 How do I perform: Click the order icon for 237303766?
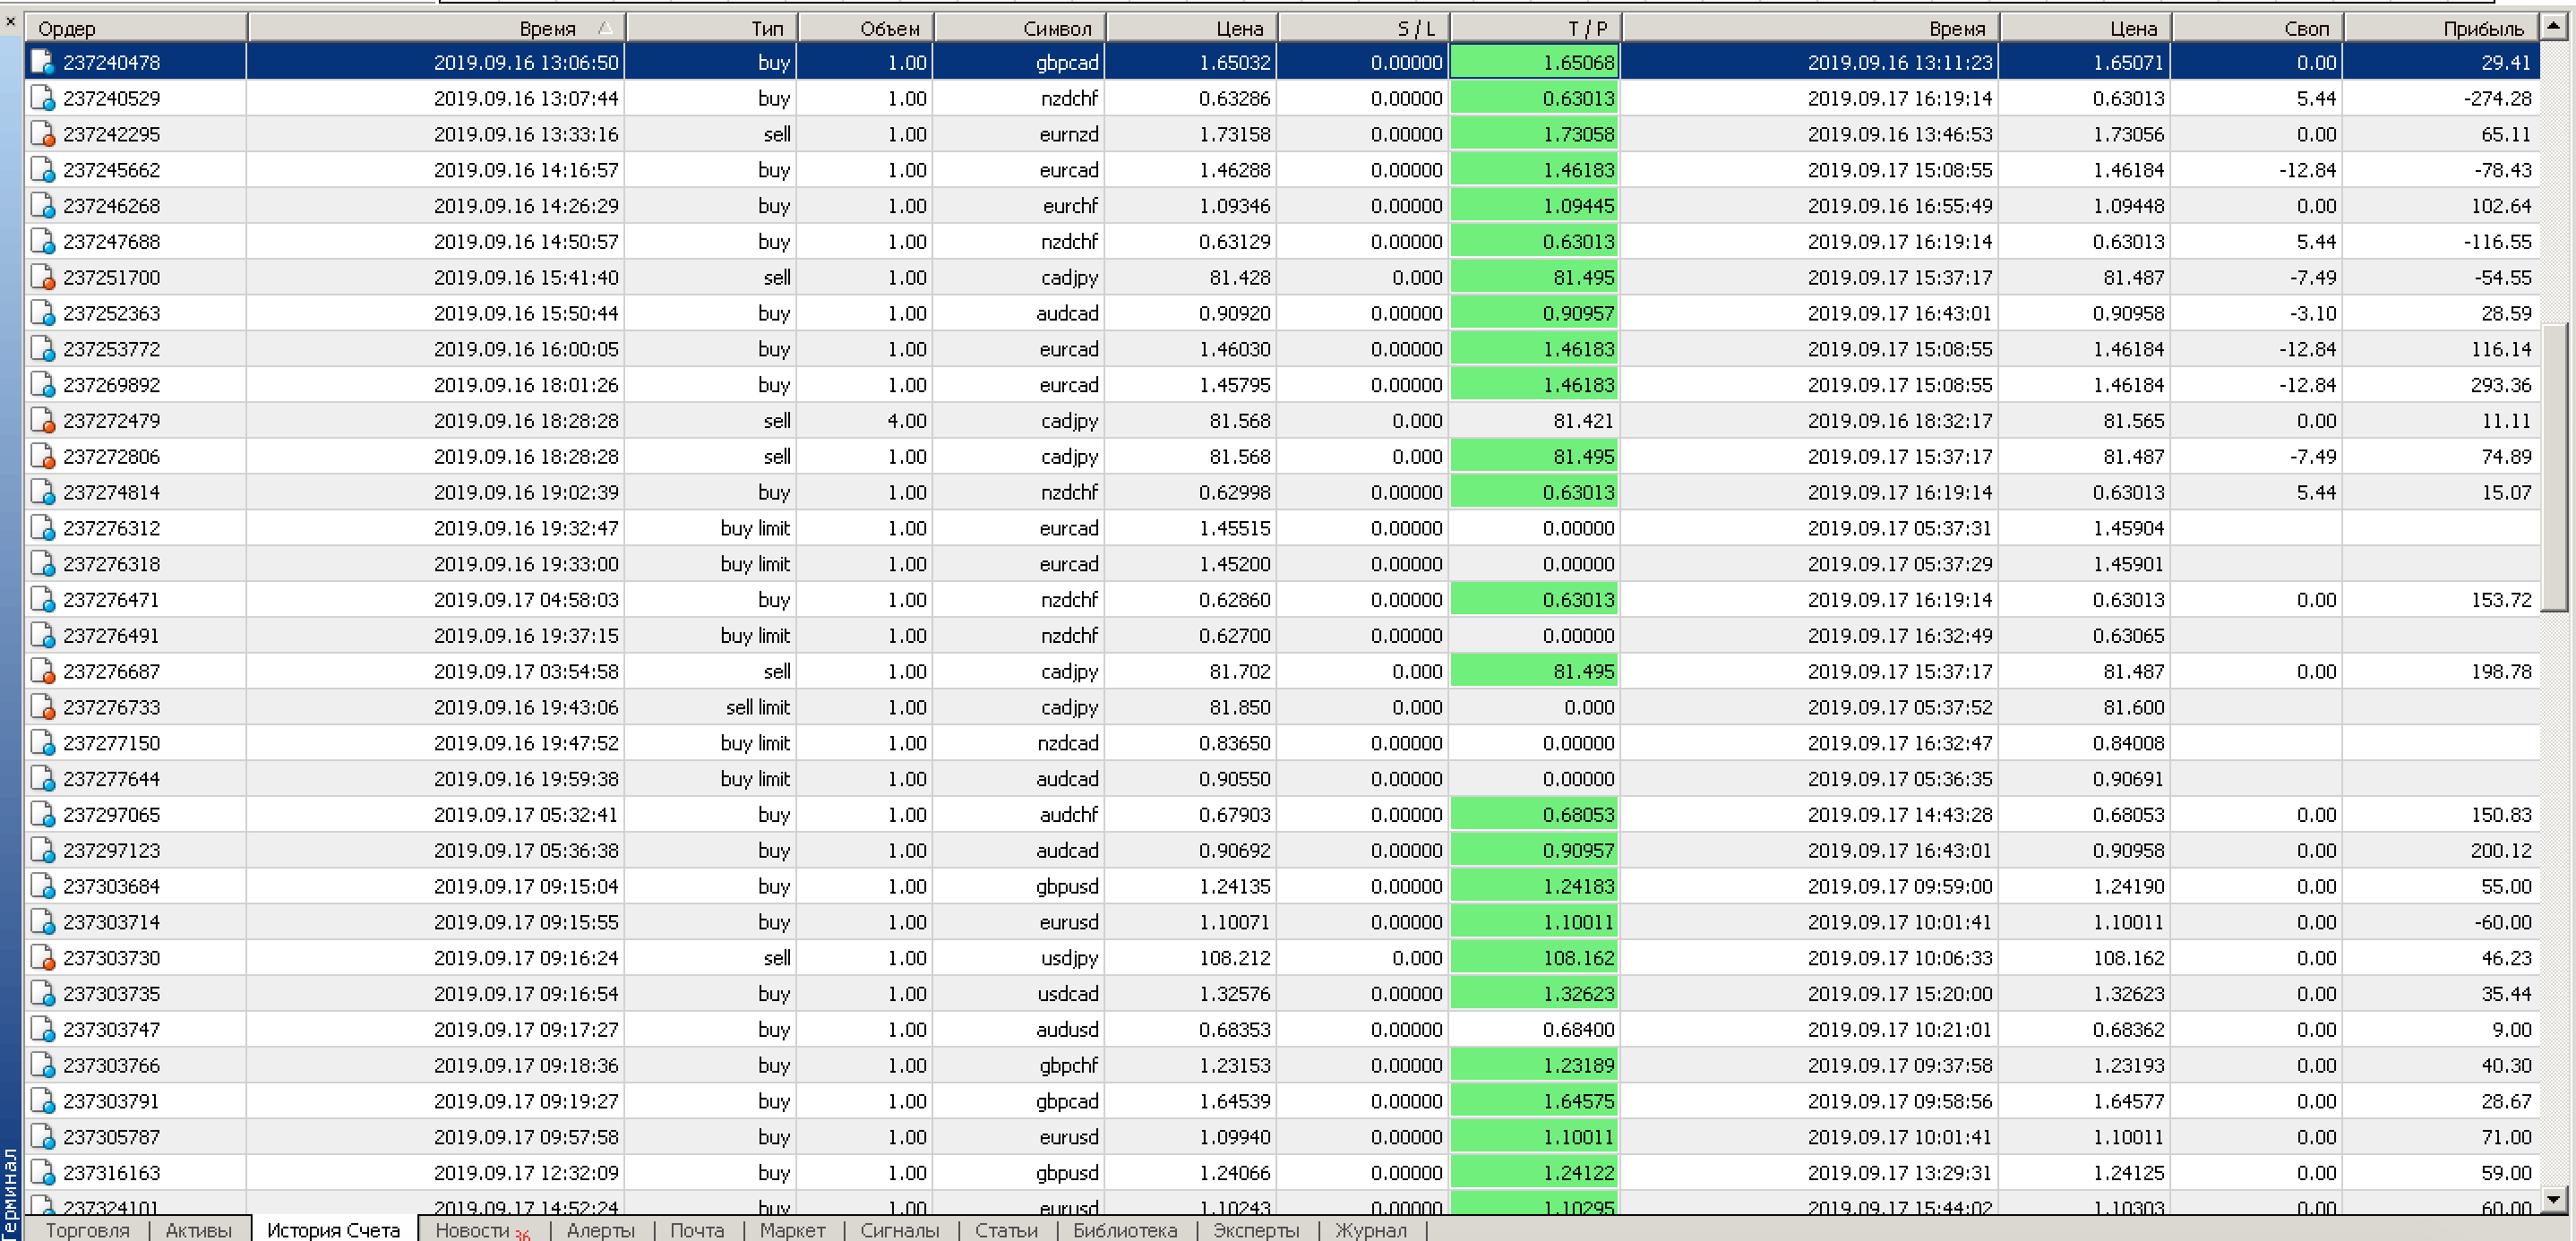coord(42,1066)
